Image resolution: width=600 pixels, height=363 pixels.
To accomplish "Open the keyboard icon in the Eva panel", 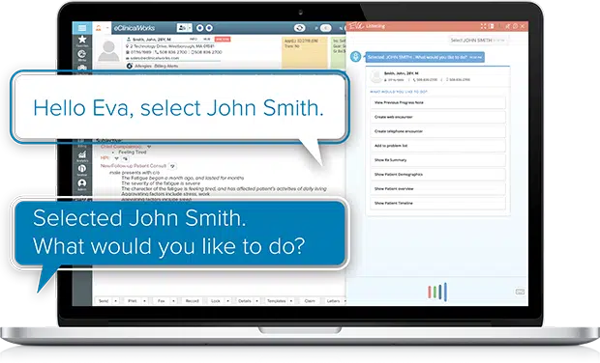I will click(520, 292).
